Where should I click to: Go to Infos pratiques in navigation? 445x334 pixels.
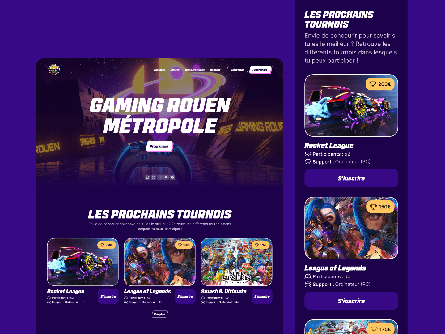tap(195, 70)
